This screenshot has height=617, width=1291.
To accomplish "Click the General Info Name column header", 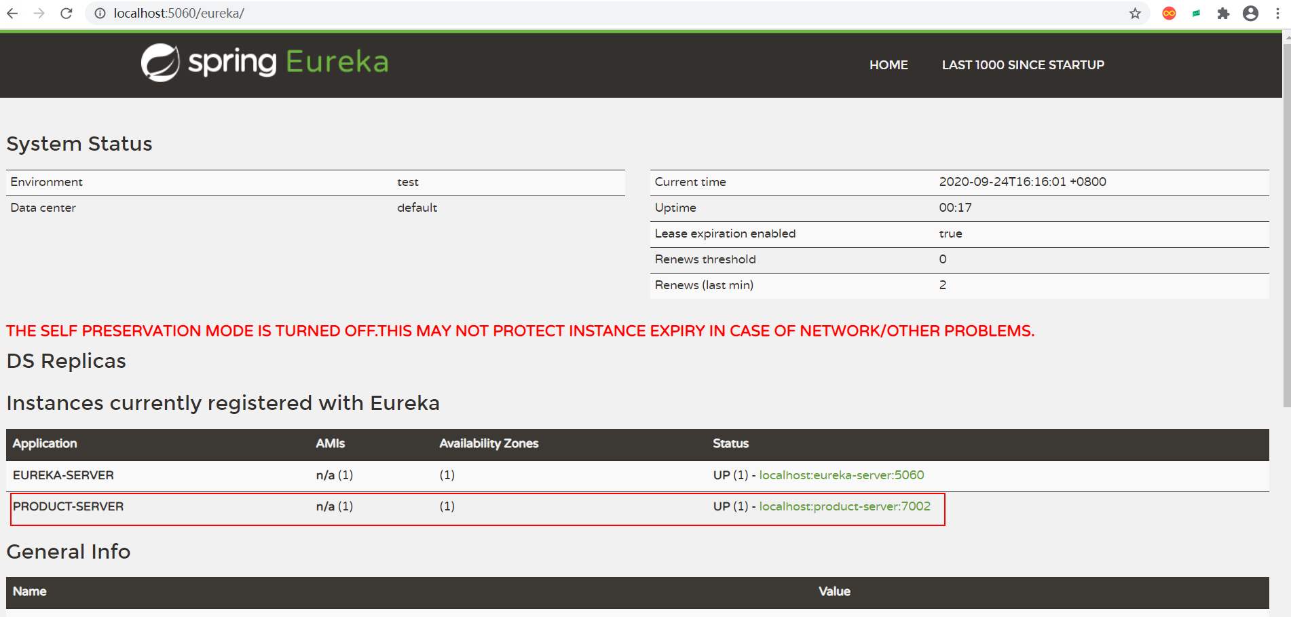I will click(29, 591).
